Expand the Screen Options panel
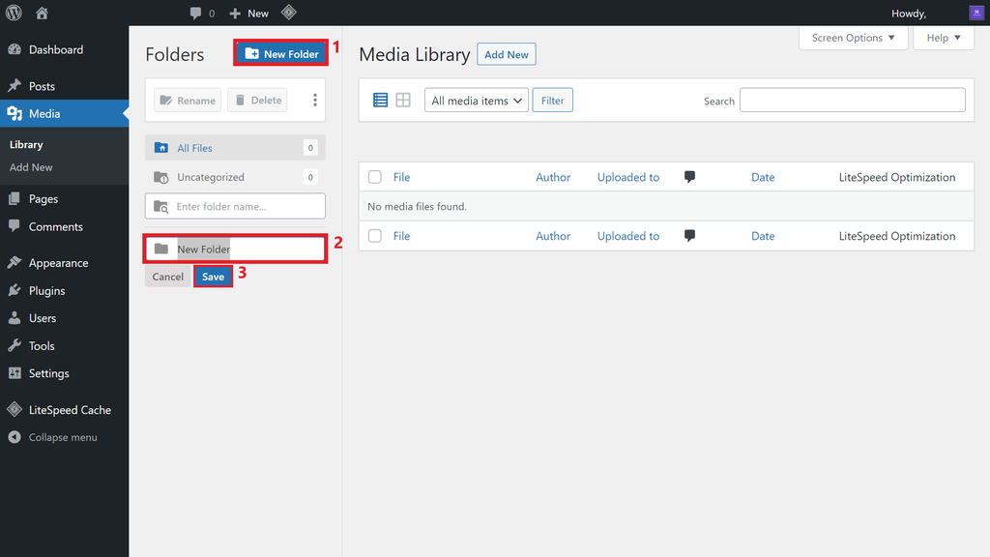 tap(853, 38)
